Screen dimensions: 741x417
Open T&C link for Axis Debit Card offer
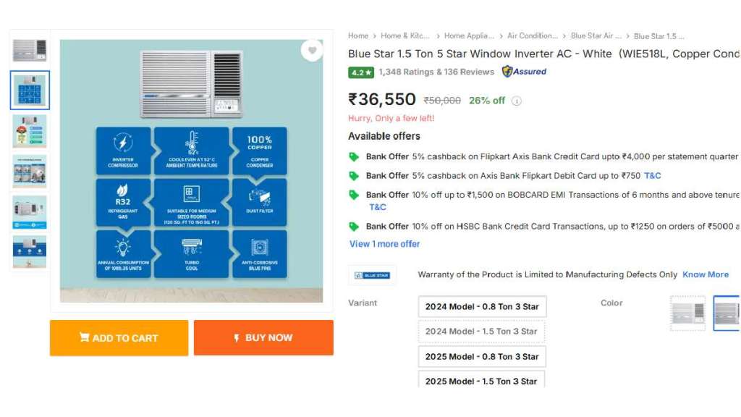point(652,175)
